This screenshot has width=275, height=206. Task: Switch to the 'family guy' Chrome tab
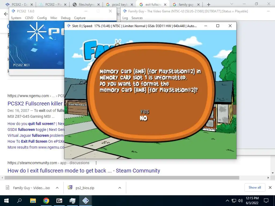pyautogui.click(x=186, y=5)
